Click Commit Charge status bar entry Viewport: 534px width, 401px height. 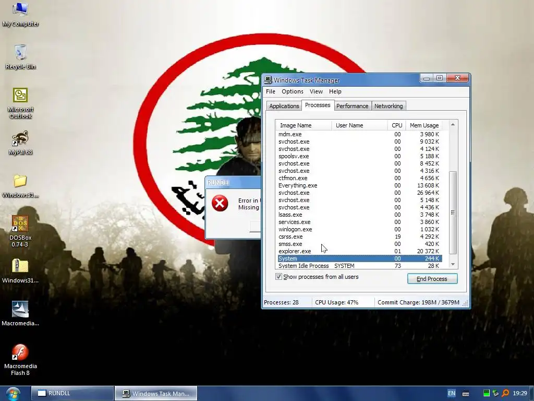click(x=418, y=302)
